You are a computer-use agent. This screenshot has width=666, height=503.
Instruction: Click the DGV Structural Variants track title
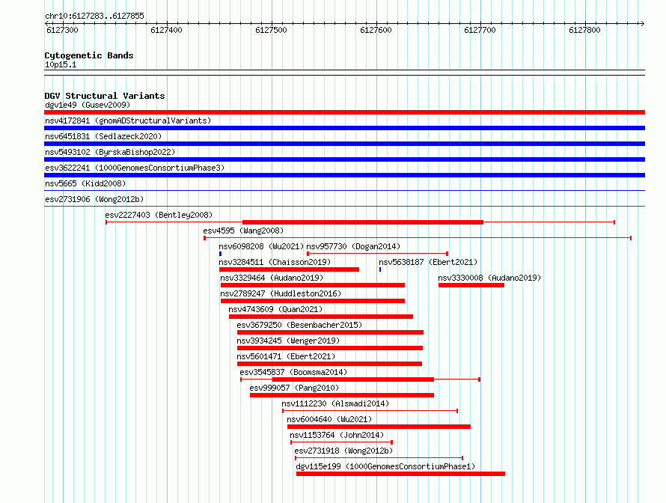pyautogui.click(x=105, y=96)
